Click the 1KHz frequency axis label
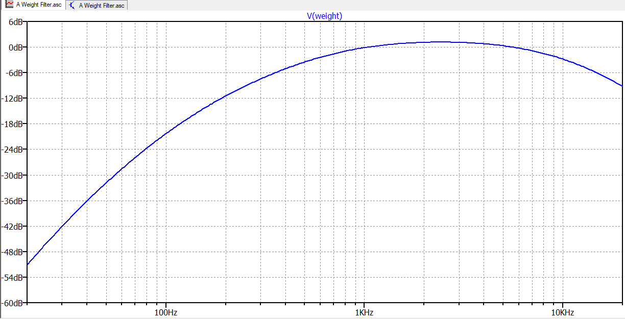The image size is (625, 319). click(x=364, y=312)
